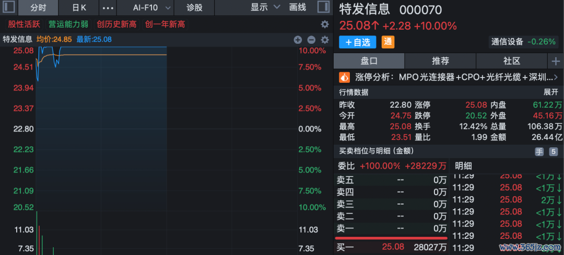
Task: Click the 今开 24.75 value
Action: point(401,116)
